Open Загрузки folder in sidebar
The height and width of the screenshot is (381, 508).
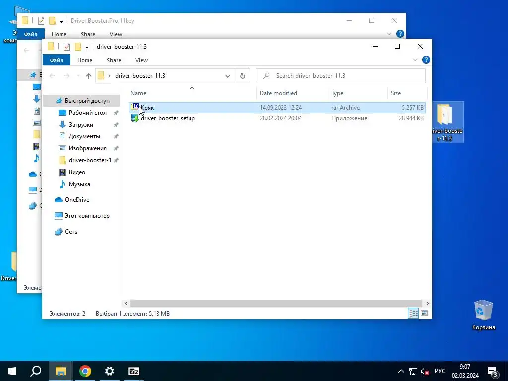pos(81,125)
